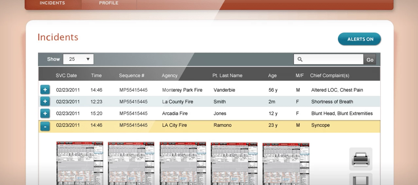Click age '12 y' cell
The width and height of the screenshot is (418, 185).
click(273, 113)
